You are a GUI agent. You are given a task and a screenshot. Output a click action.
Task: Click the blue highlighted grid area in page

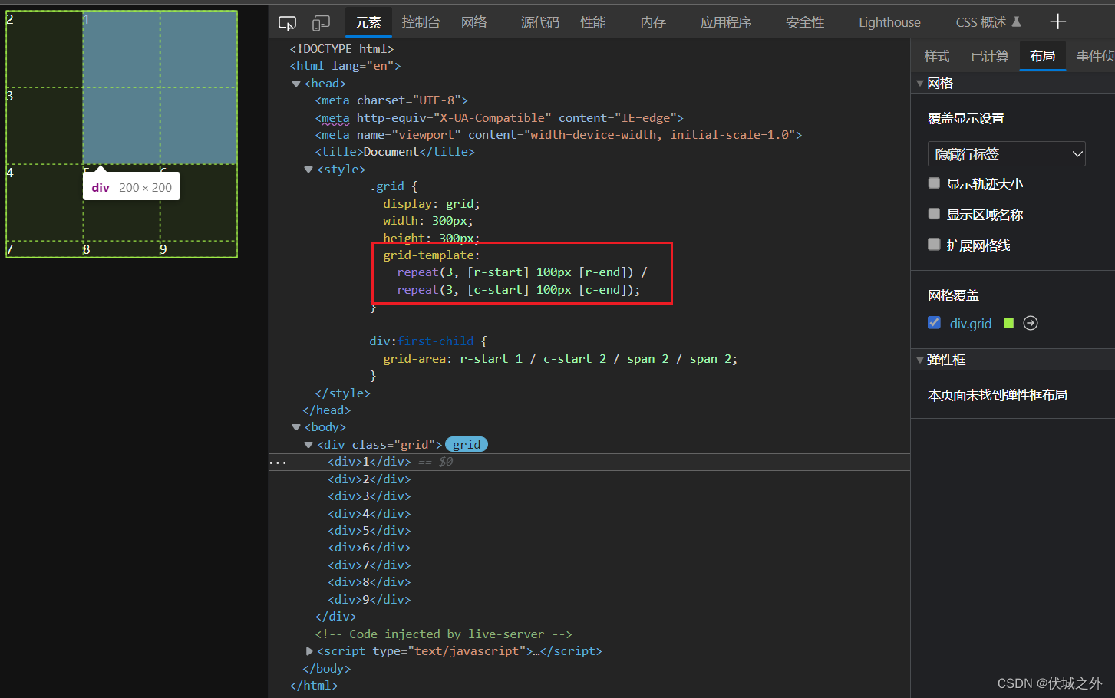pyautogui.click(x=160, y=87)
